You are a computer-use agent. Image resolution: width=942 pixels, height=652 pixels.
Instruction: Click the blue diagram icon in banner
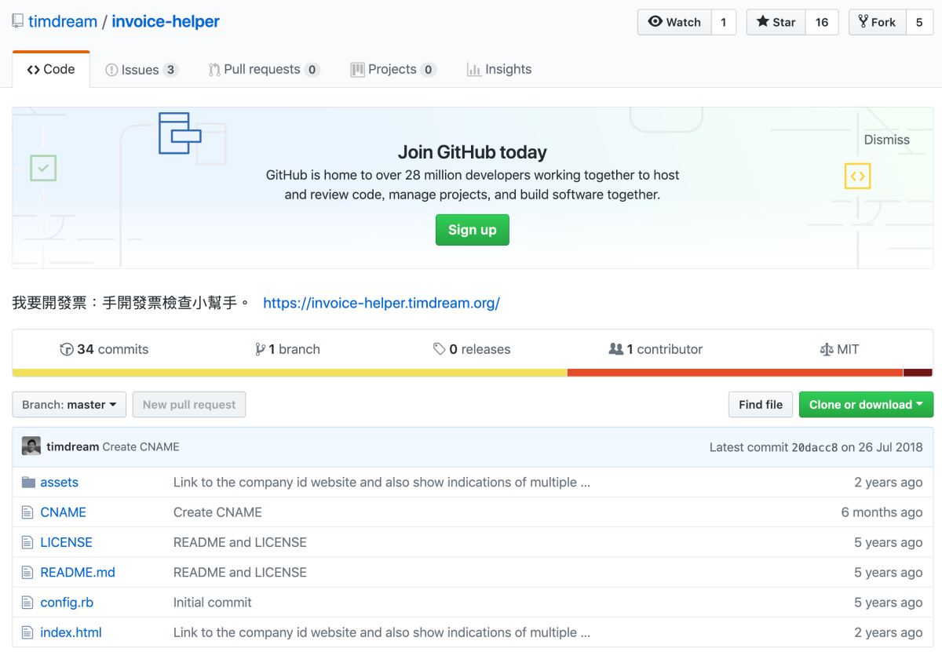click(180, 133)
